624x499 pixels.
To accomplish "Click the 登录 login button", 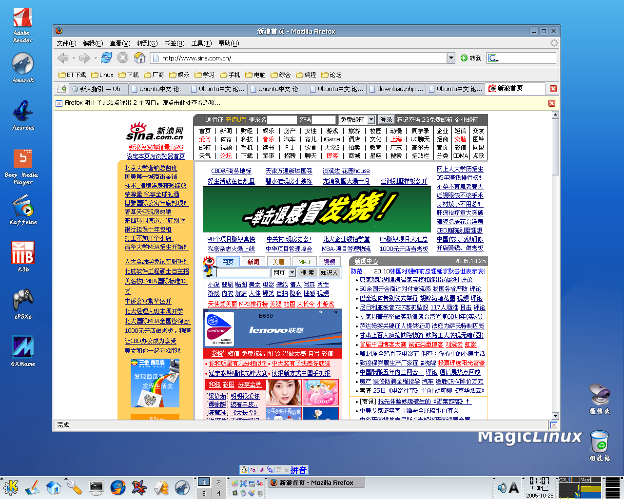I will click(x=386, y=120).
